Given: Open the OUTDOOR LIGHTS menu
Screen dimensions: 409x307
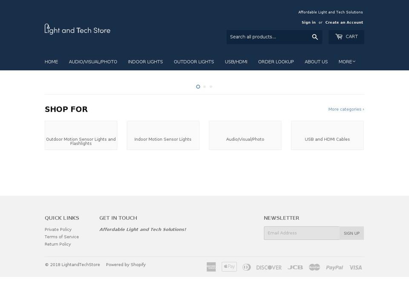Looking at the screenshot, I should pos(194,62).
